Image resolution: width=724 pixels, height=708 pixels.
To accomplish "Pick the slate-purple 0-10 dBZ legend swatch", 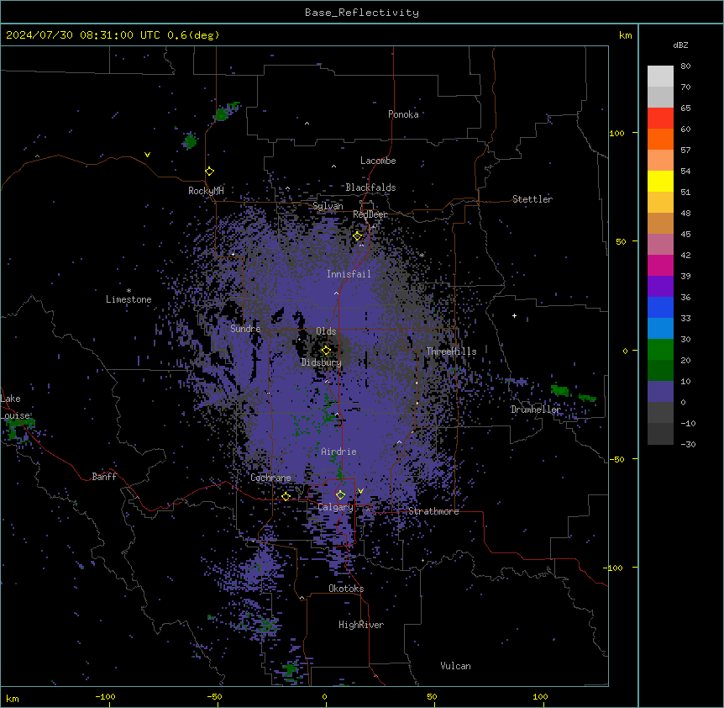I will click(660, 392).
